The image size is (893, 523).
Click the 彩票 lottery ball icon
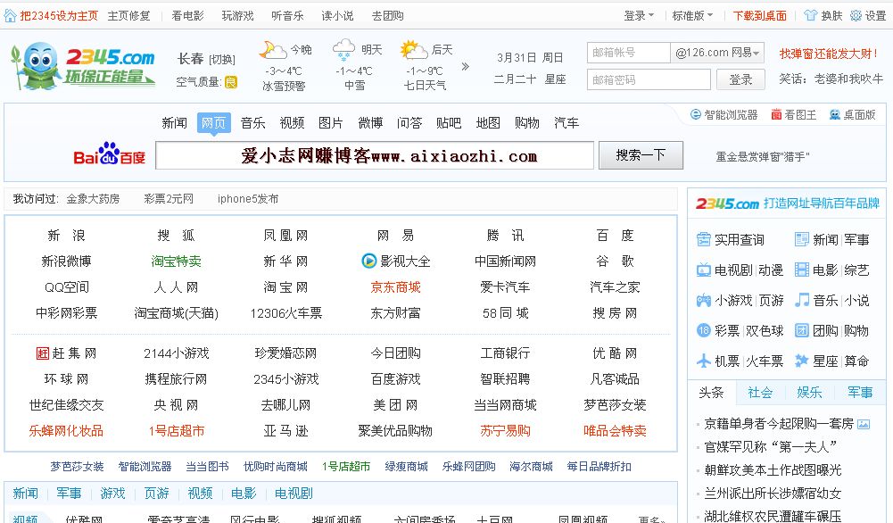pos(703,330)
